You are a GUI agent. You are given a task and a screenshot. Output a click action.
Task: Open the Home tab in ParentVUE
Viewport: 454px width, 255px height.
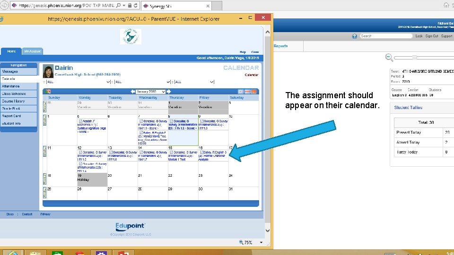[11, 51]
